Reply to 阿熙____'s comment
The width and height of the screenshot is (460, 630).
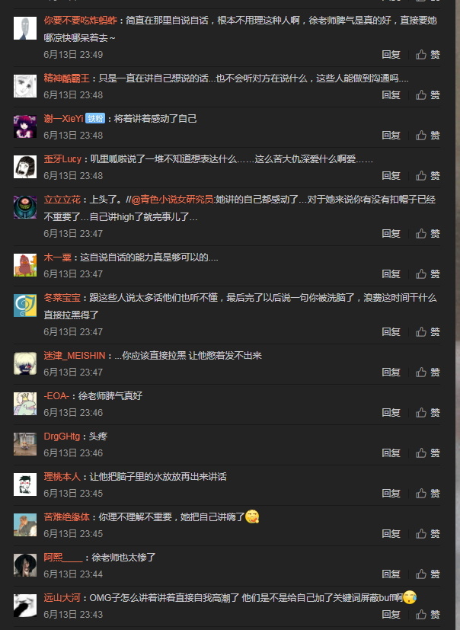(391, 574)
